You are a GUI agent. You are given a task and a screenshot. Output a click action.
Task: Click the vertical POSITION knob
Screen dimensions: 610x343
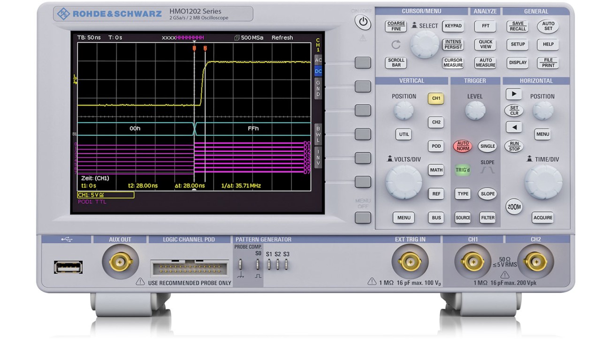coord(404,111)
